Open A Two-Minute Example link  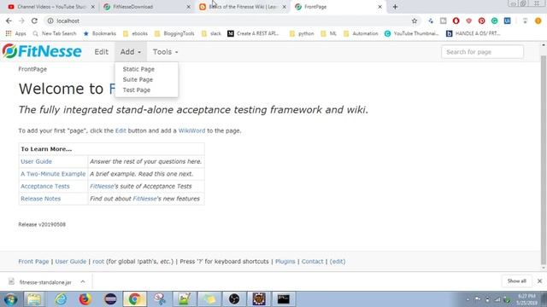tap(53, 174)
